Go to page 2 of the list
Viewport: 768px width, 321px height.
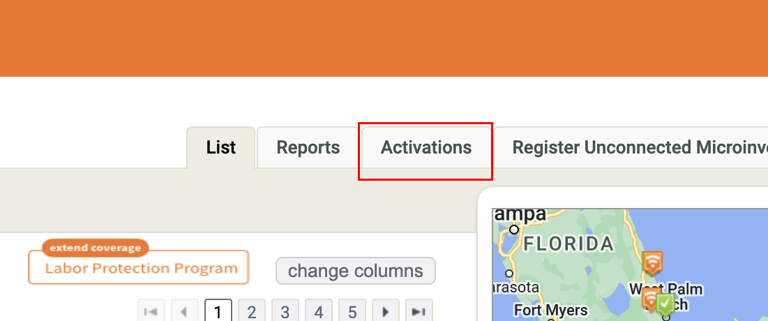point(252,311)
